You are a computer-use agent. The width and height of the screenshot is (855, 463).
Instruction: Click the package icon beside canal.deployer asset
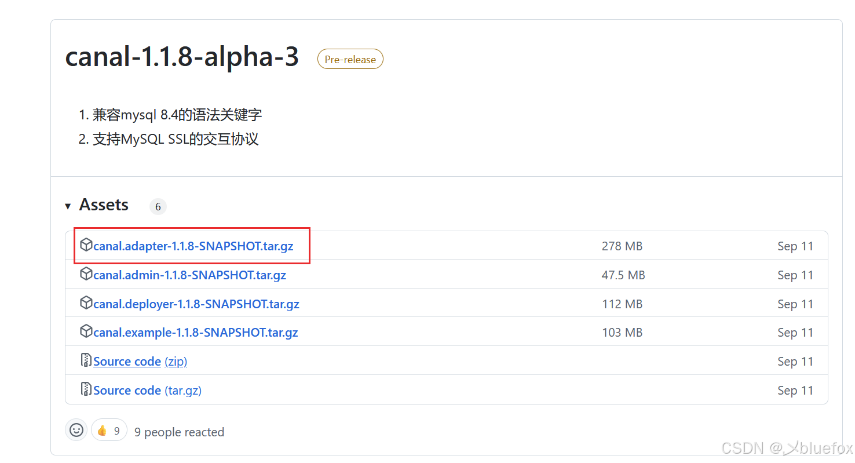point(86,303)
